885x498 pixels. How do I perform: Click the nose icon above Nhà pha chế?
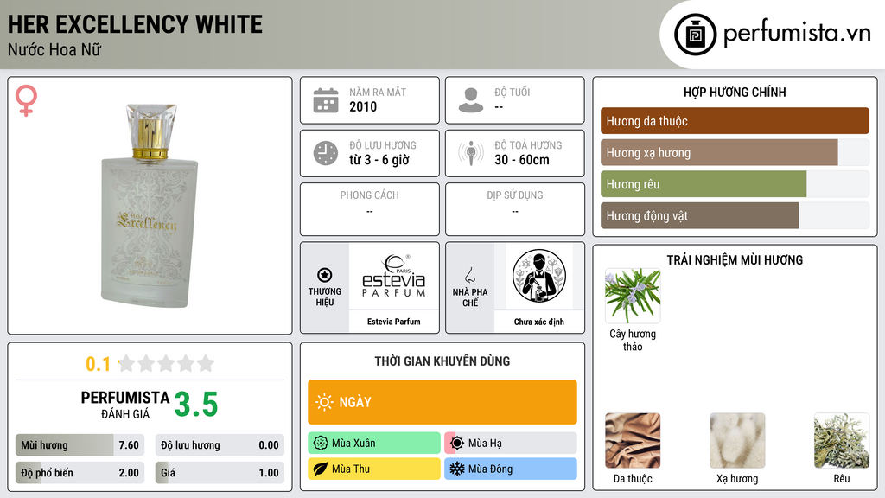pos(469,275)
